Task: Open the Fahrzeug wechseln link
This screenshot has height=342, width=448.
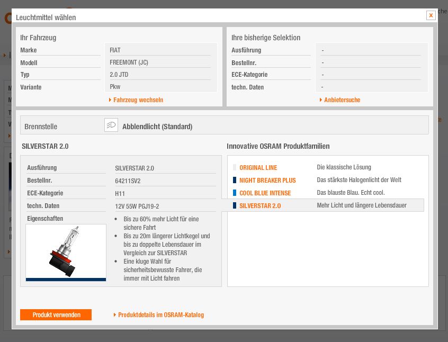Action: coord(138,100)
